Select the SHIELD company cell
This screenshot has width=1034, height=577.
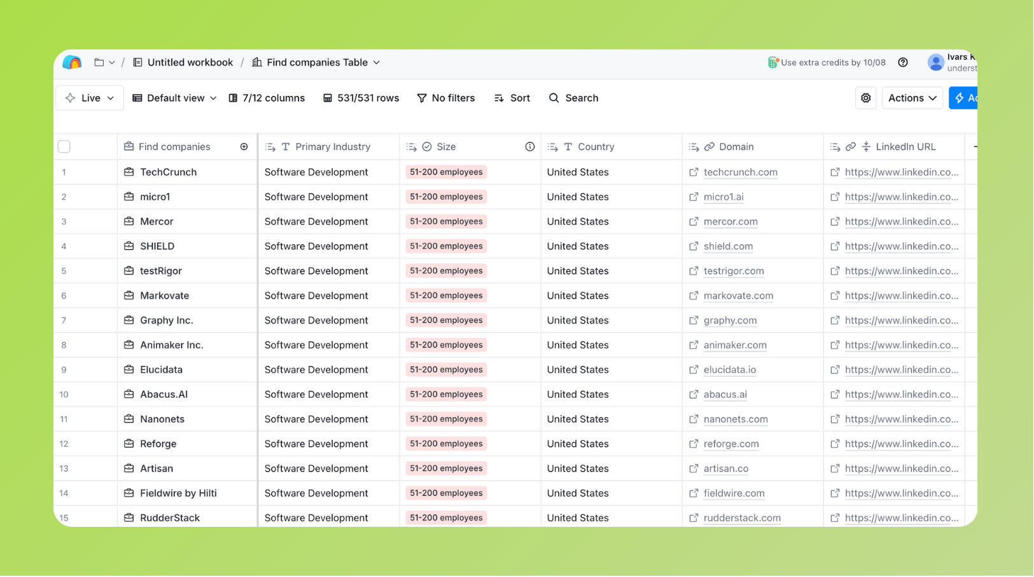point(188,246)
